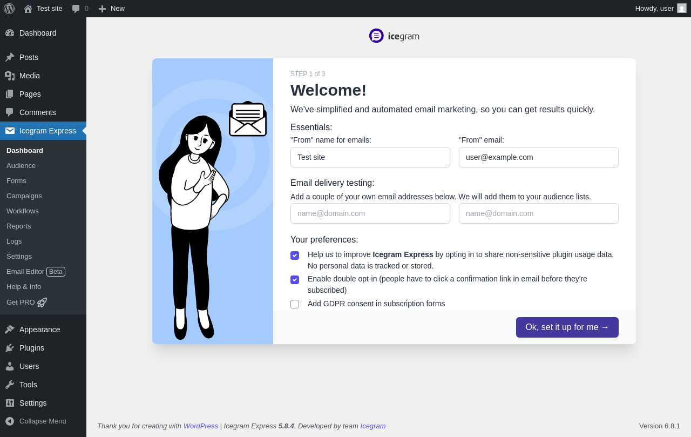Click the Users person icon
This screenshot has width=691, height=437.
point(10,366)
